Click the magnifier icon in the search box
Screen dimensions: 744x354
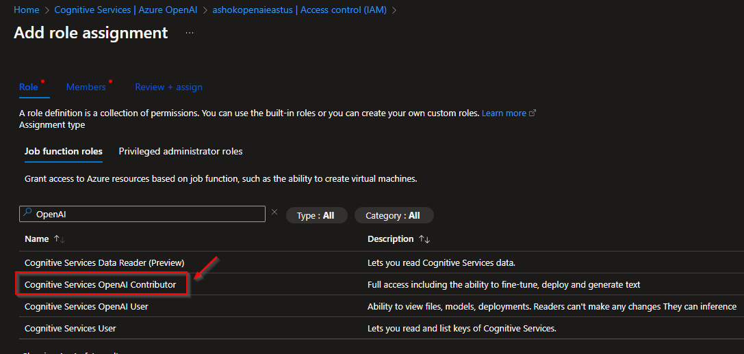click(x=27, y=213)
